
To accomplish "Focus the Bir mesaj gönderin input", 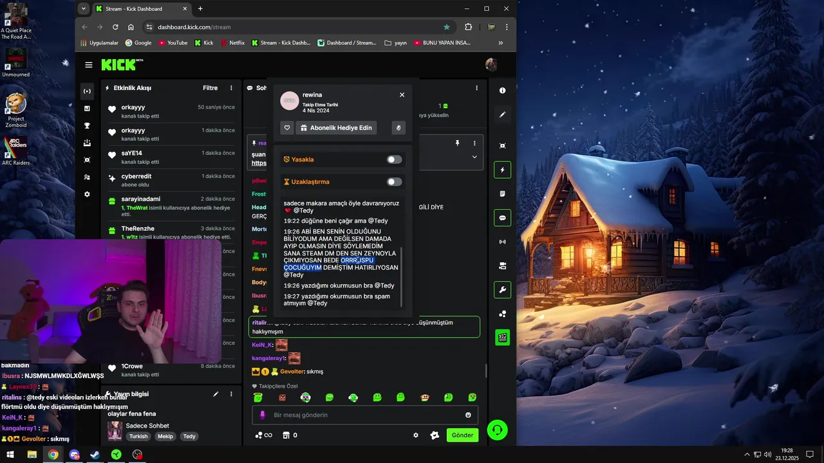I will [x=364, y=415].
